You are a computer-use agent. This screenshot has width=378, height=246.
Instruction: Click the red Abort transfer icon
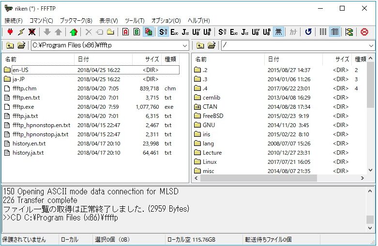click(x=364, y=32)
